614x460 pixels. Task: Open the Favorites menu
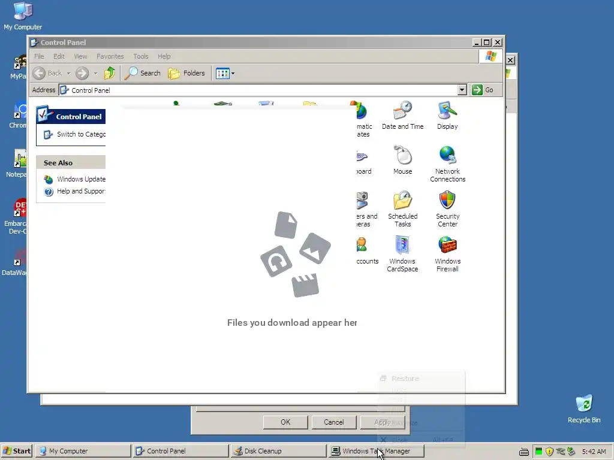pyautogui.click(x=110, y=56)
